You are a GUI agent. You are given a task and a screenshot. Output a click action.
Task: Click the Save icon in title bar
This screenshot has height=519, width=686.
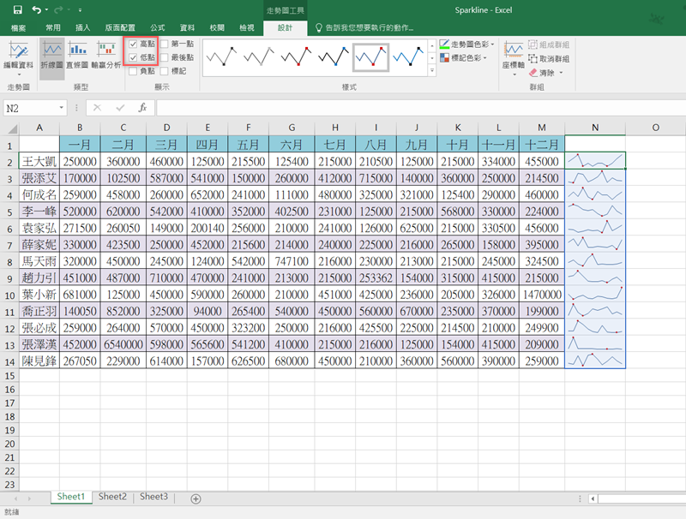coord(17,9)
